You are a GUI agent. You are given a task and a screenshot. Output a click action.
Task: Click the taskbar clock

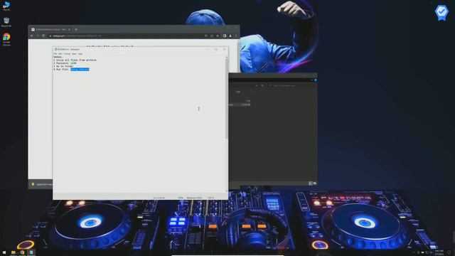tap(439, 252)
